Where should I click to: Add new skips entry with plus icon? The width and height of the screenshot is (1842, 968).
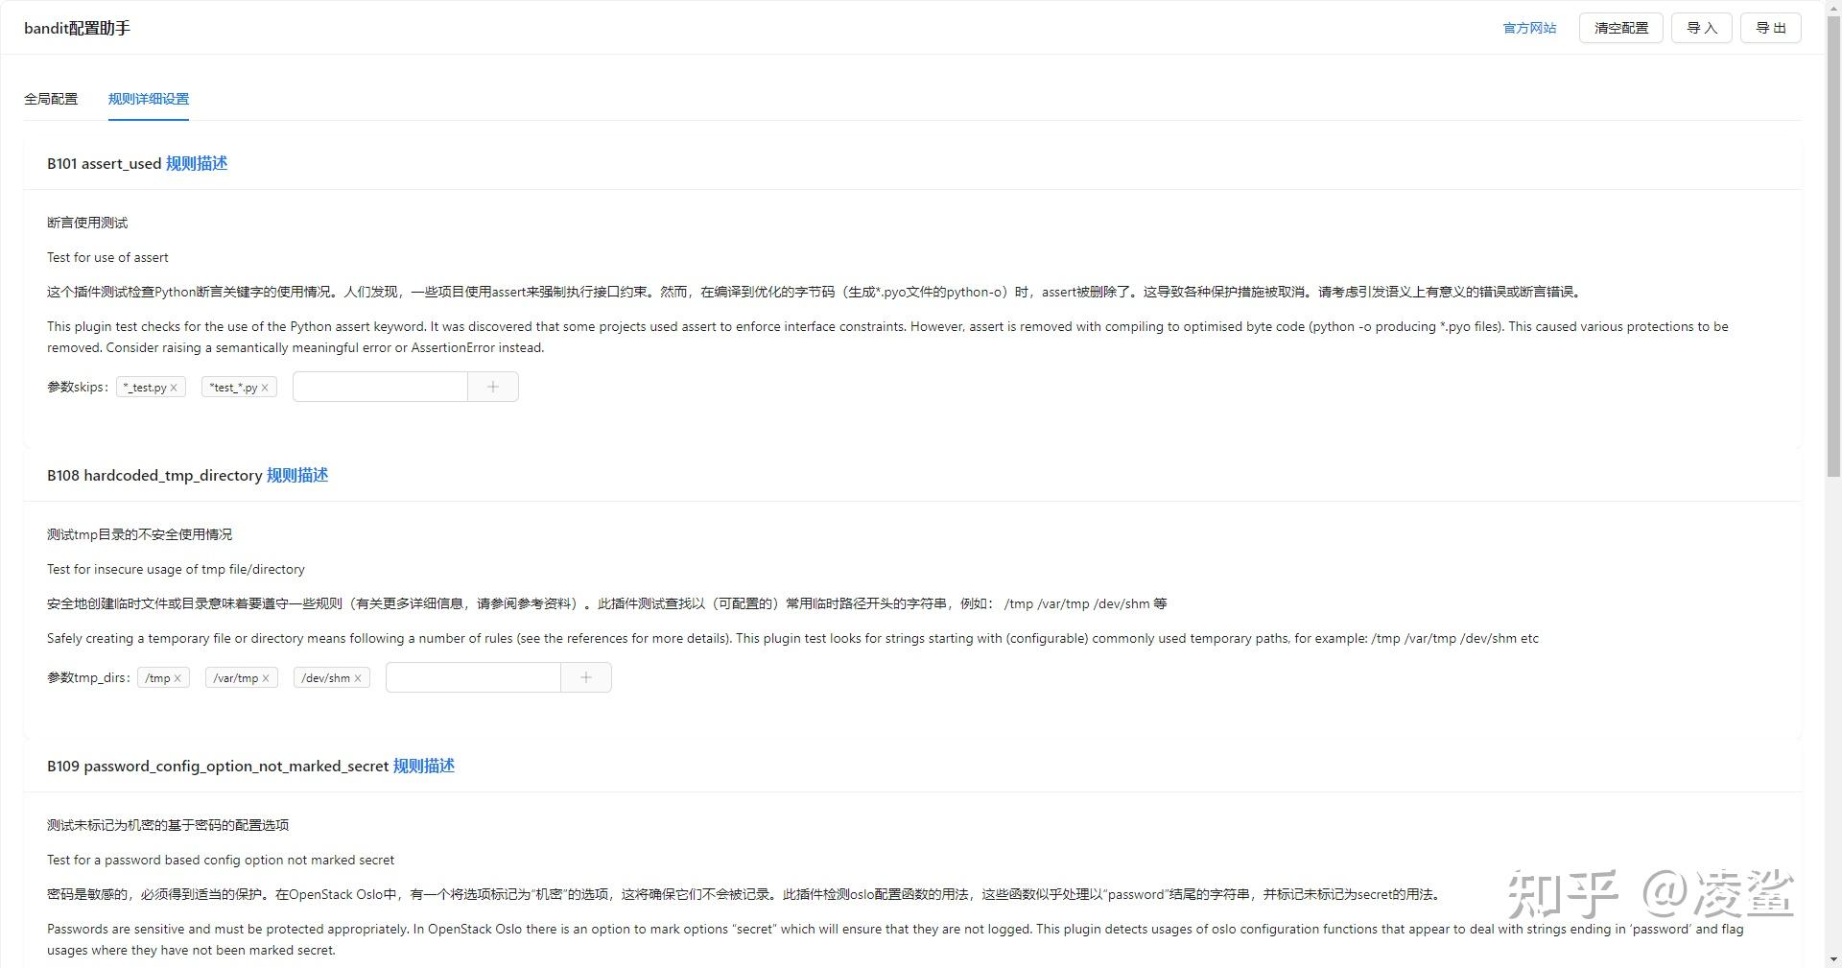point(493,387)
